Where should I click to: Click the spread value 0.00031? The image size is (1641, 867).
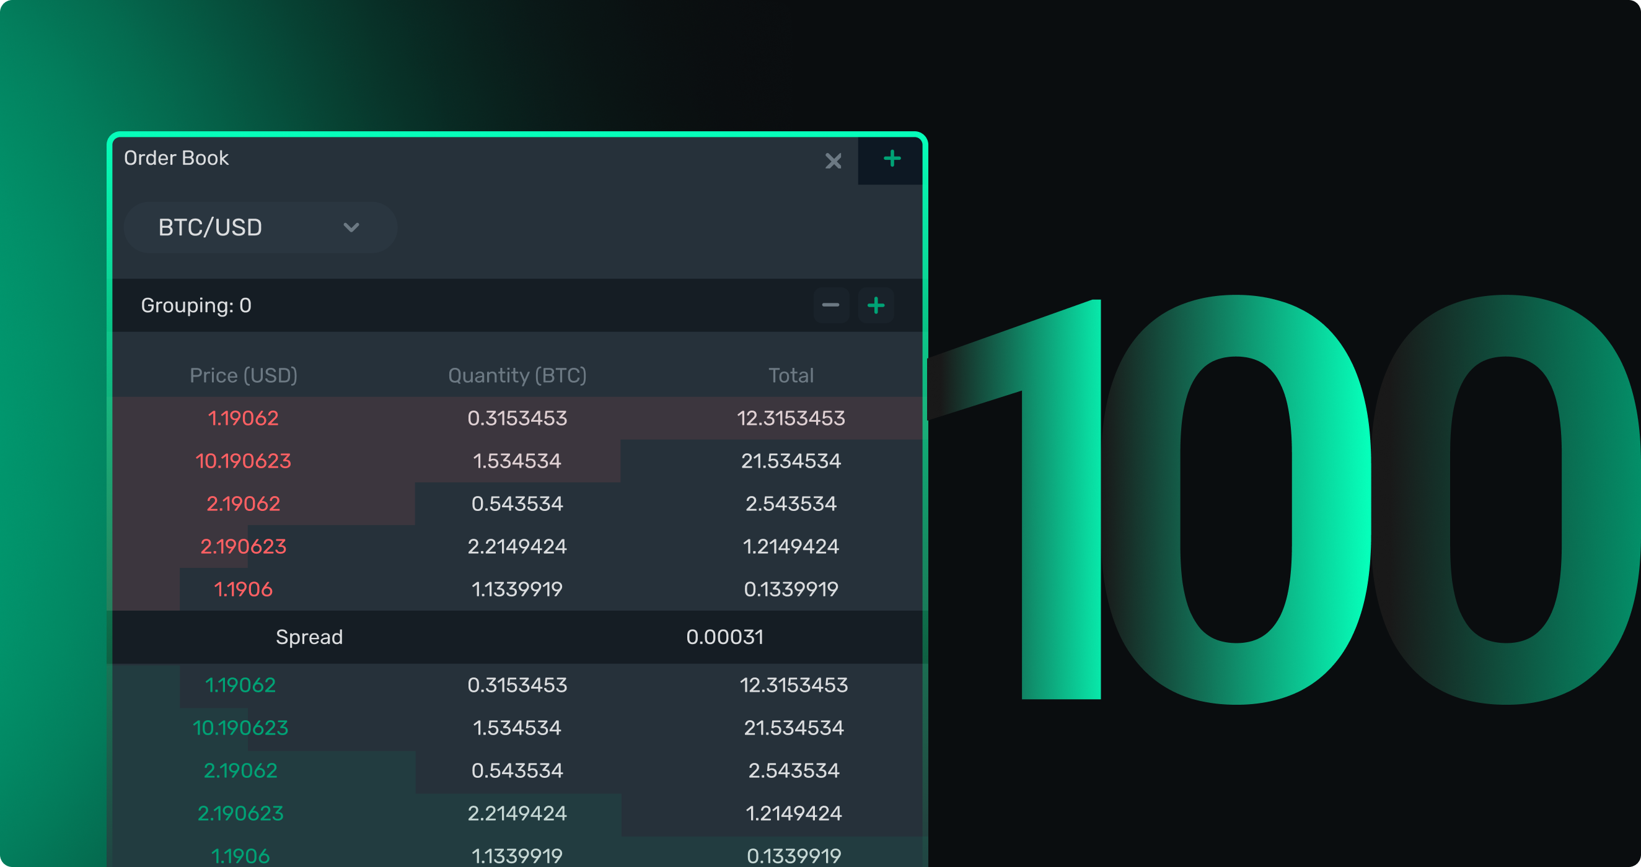tap(726, 637)
